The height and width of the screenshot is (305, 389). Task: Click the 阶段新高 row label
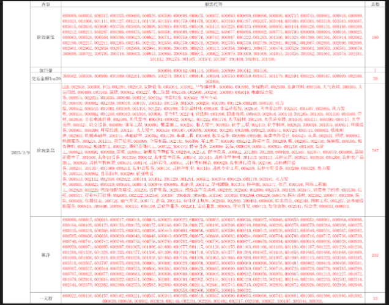45,149
